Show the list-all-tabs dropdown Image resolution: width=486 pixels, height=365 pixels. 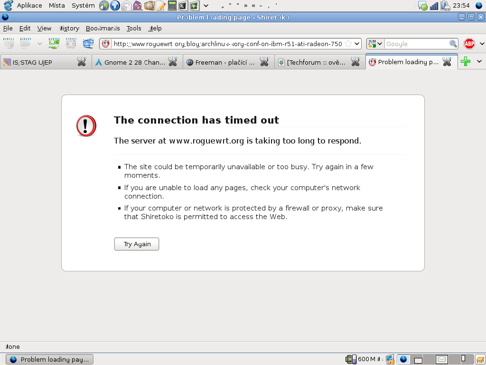(x=479, y=62)
